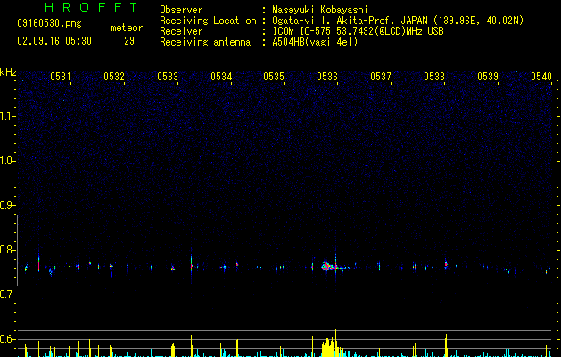
Task: Click time marker 0537
Action: tap(381, 77)
